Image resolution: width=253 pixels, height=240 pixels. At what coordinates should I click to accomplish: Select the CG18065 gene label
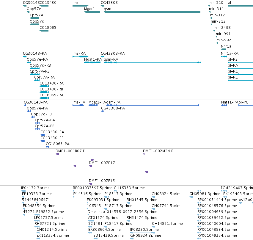click(x=48, y=28)
